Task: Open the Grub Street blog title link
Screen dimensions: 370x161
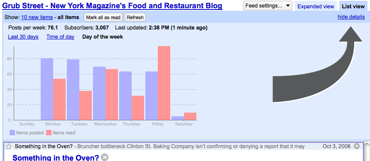Action: (x=112, y=6)
